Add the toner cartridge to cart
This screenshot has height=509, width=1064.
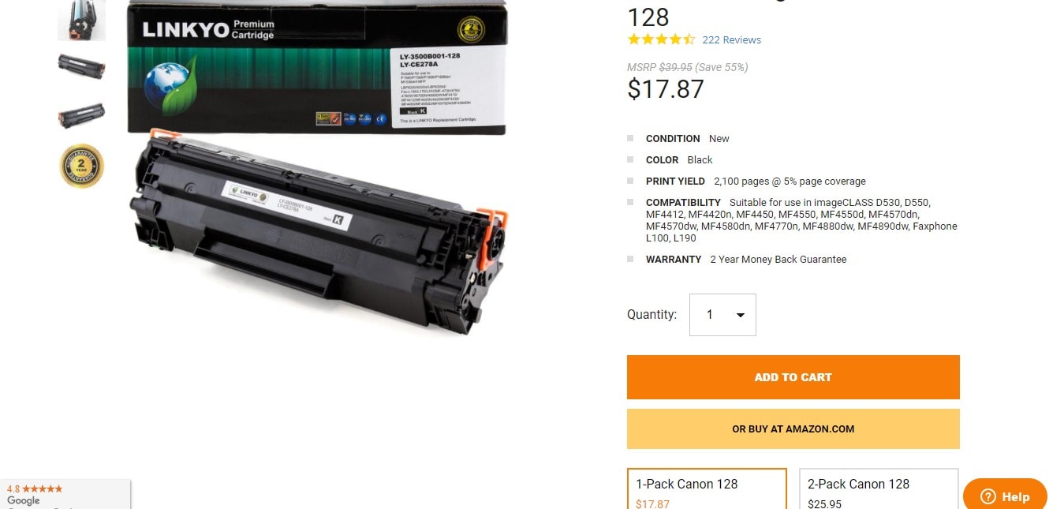793,377
